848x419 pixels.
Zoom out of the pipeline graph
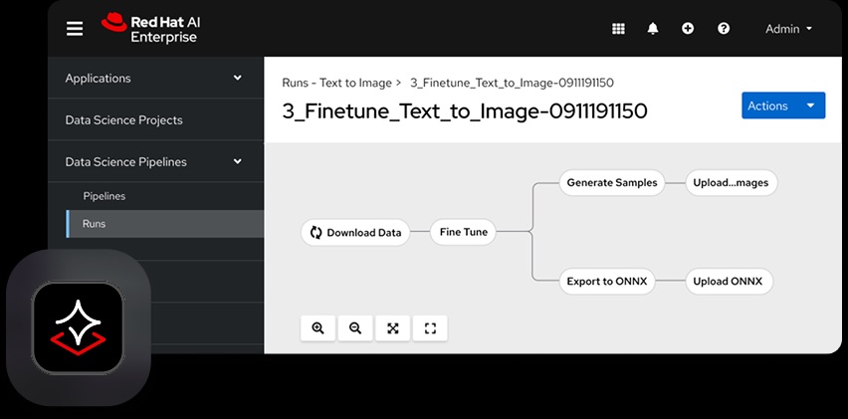click(355, 328)
